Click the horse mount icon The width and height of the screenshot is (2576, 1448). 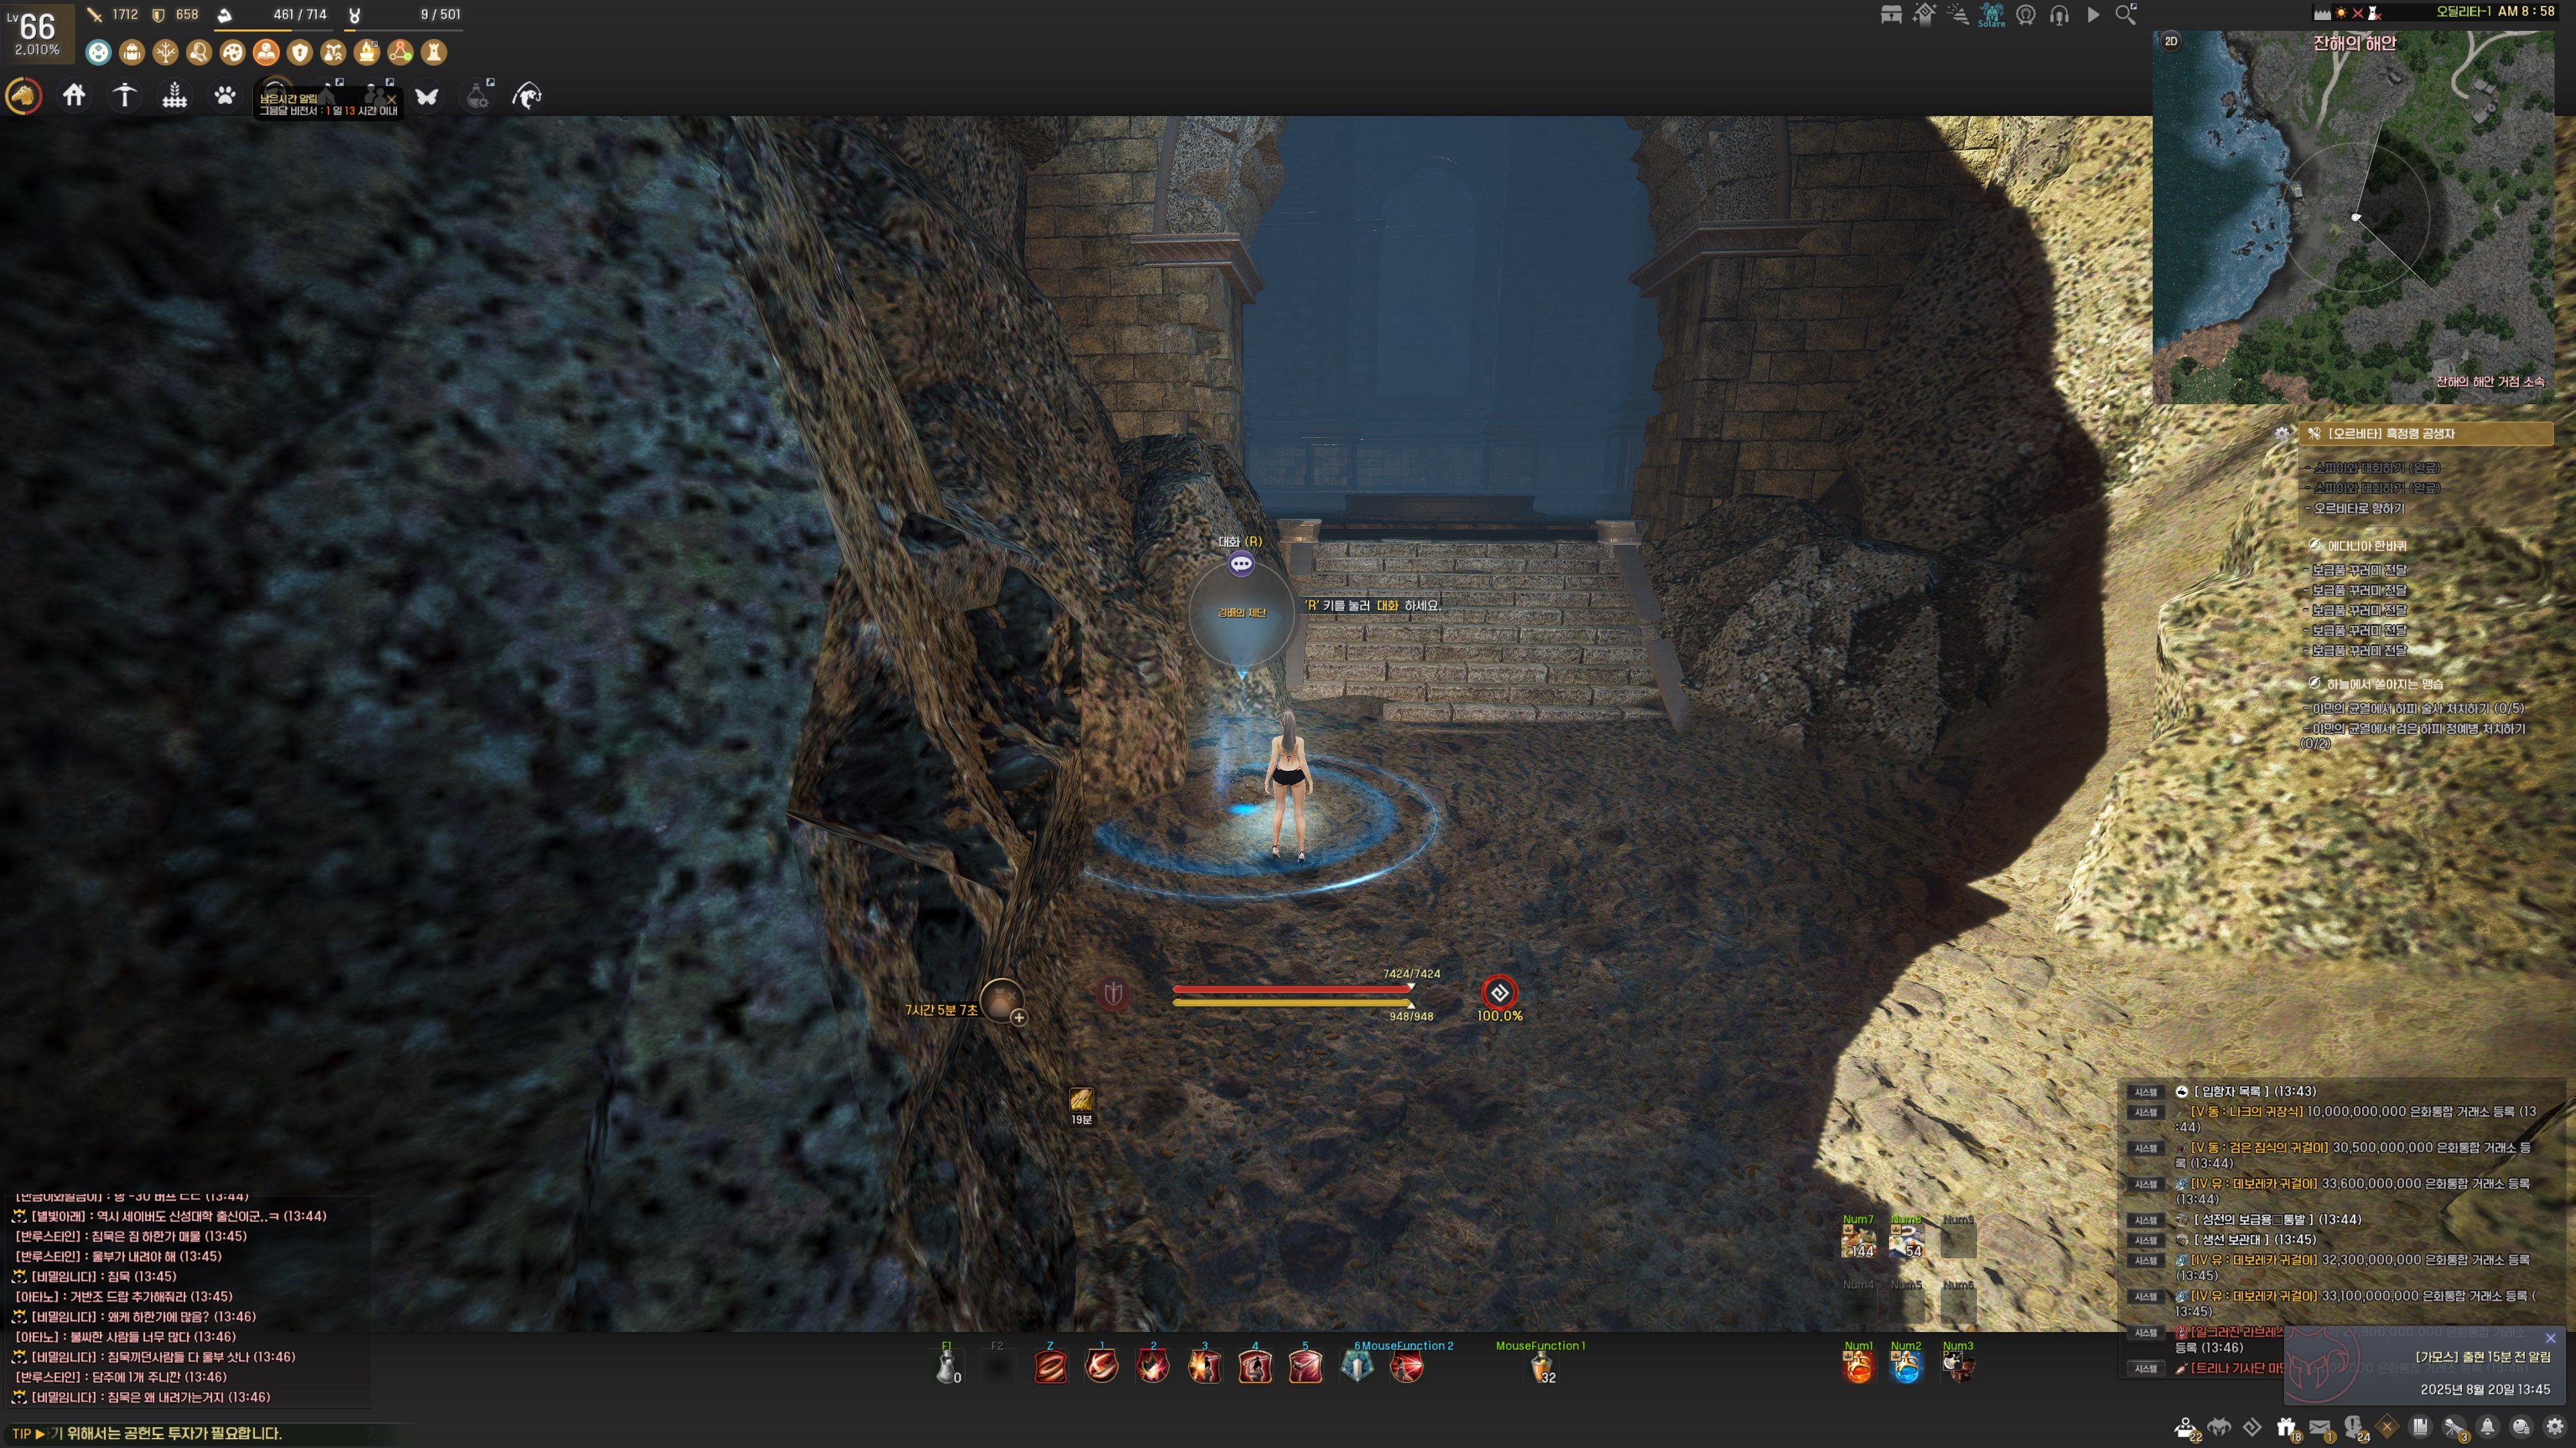tap(24, 96)
